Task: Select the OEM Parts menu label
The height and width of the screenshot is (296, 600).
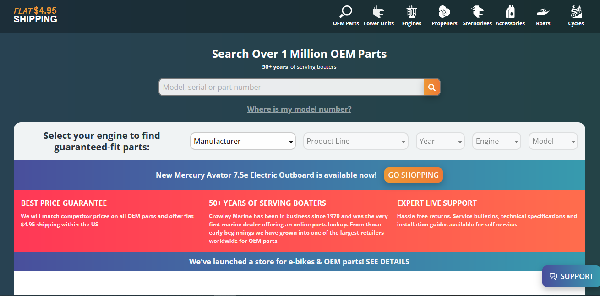Action: click(x=346, y=23)
